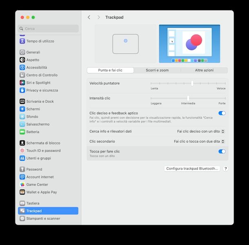
Task: Click in the Cerca search field
Action: [48, 29]
